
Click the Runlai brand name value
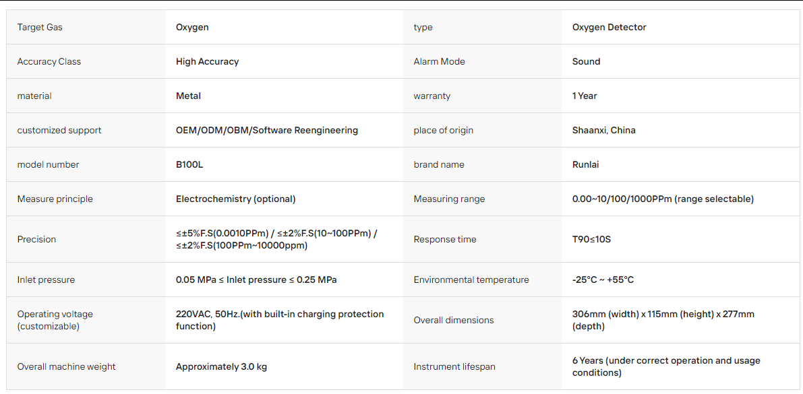[585, 164]
